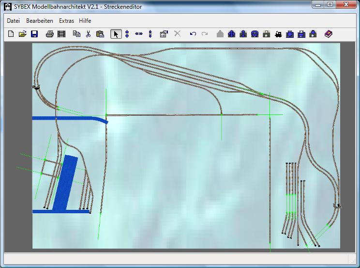
Task: Open the Hilfe menu
Action: pyautogui.click(x=85, y=21)
